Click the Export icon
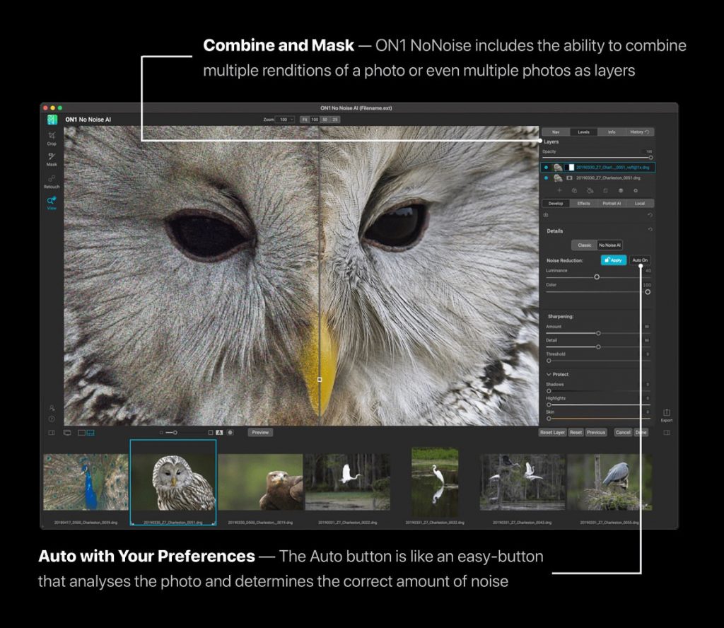Image resolution: width=724 pixels, height=628 pixels. click(667, 414)
